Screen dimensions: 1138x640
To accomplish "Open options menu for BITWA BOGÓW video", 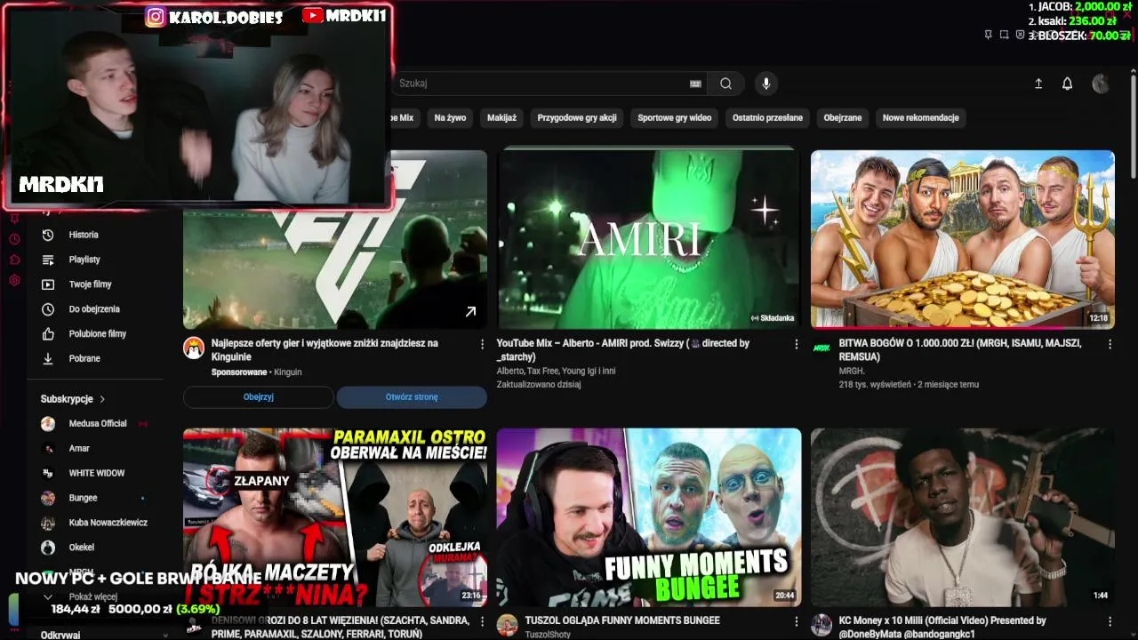I will pyautogui.click(x=1110, y=344).
